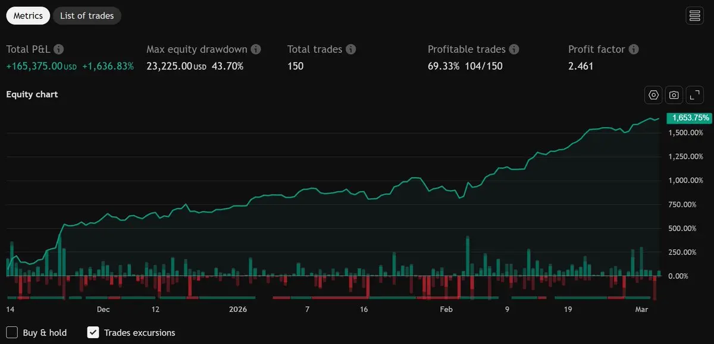This screenshot has width=714, height=344.
Task: Open equity chart settings hexagon icon
Action: 653,95
